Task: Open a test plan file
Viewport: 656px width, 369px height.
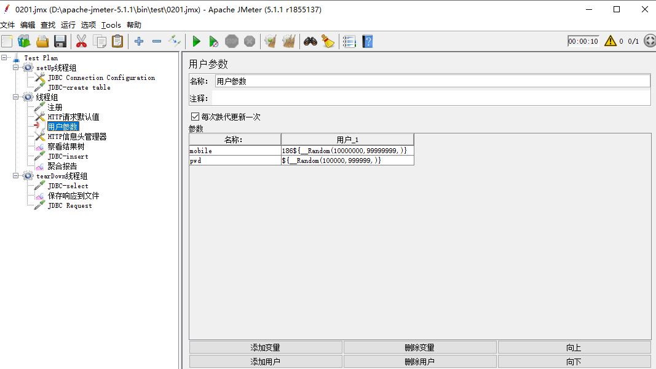Action: click(x=42, y=41)
